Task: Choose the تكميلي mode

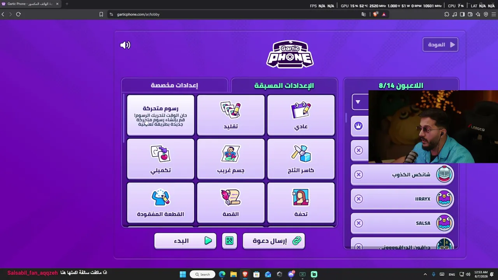Action: (x=161, y=159)
